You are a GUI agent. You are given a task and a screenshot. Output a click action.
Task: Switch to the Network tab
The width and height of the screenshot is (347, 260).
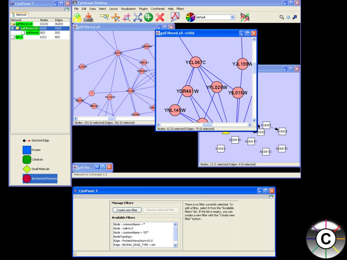pos(19,15)
